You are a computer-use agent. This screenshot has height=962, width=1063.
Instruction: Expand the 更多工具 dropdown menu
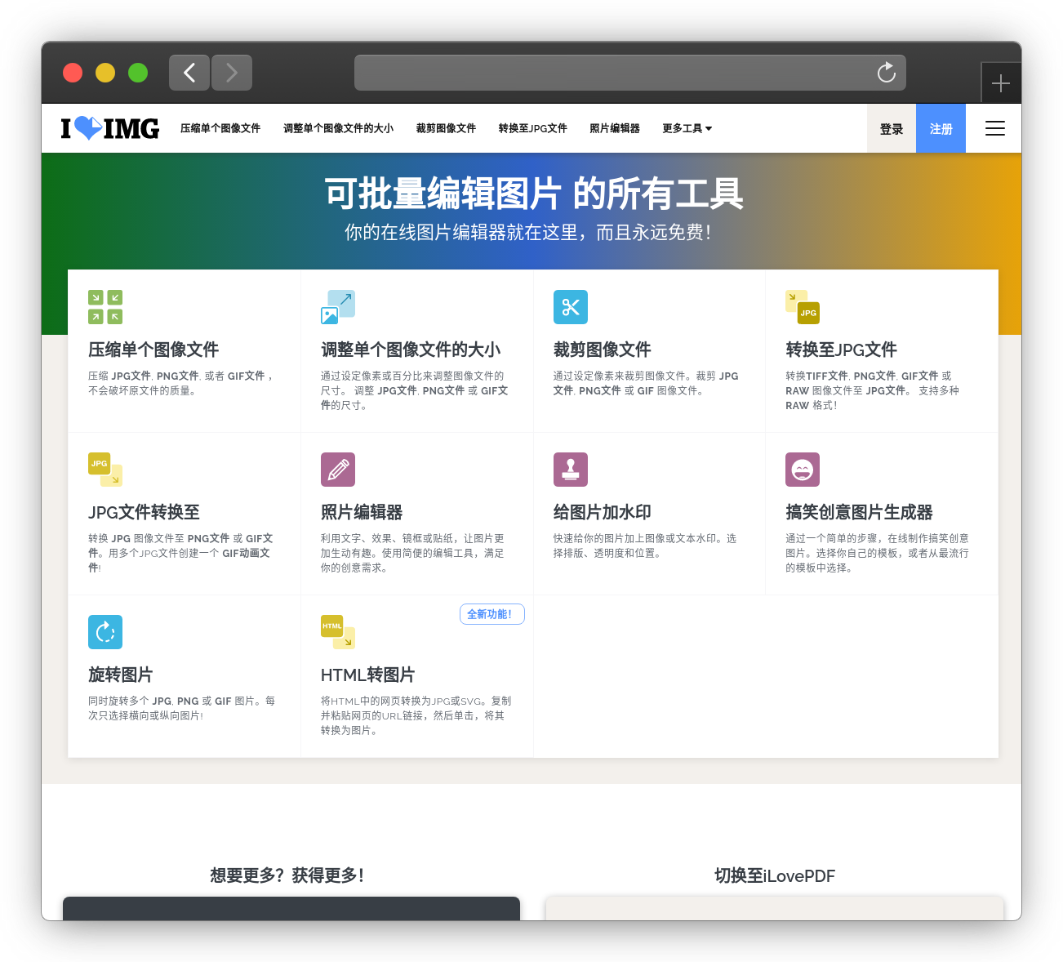tap(687, 128)
